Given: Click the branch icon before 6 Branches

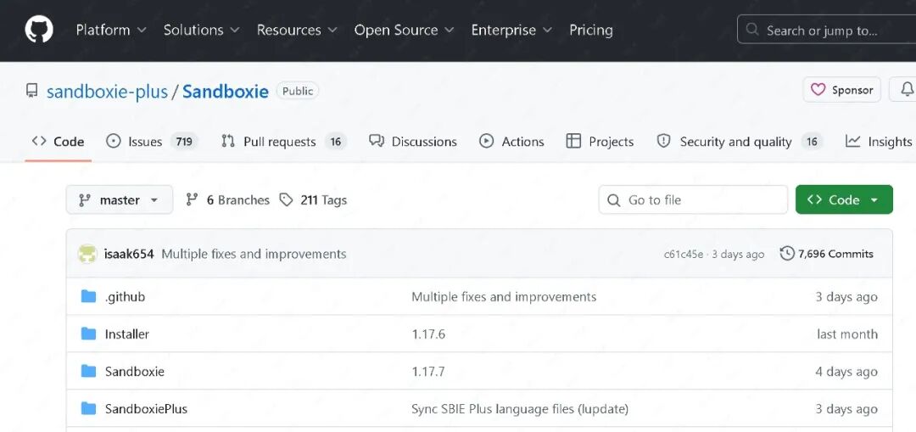Looking at the screenshot, I should click(x=192, y=200).
